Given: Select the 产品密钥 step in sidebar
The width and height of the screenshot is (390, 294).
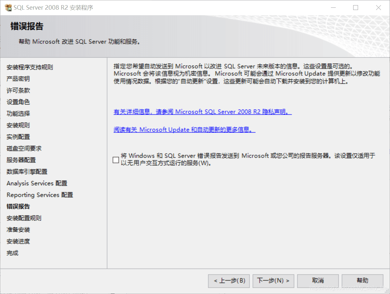Looking at the screenshot, I should coord(18,79).
